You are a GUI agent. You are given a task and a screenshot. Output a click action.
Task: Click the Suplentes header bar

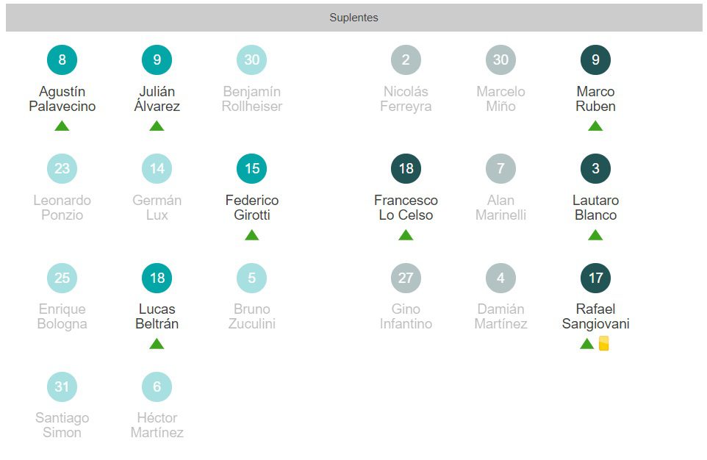(x=353, y=18)
